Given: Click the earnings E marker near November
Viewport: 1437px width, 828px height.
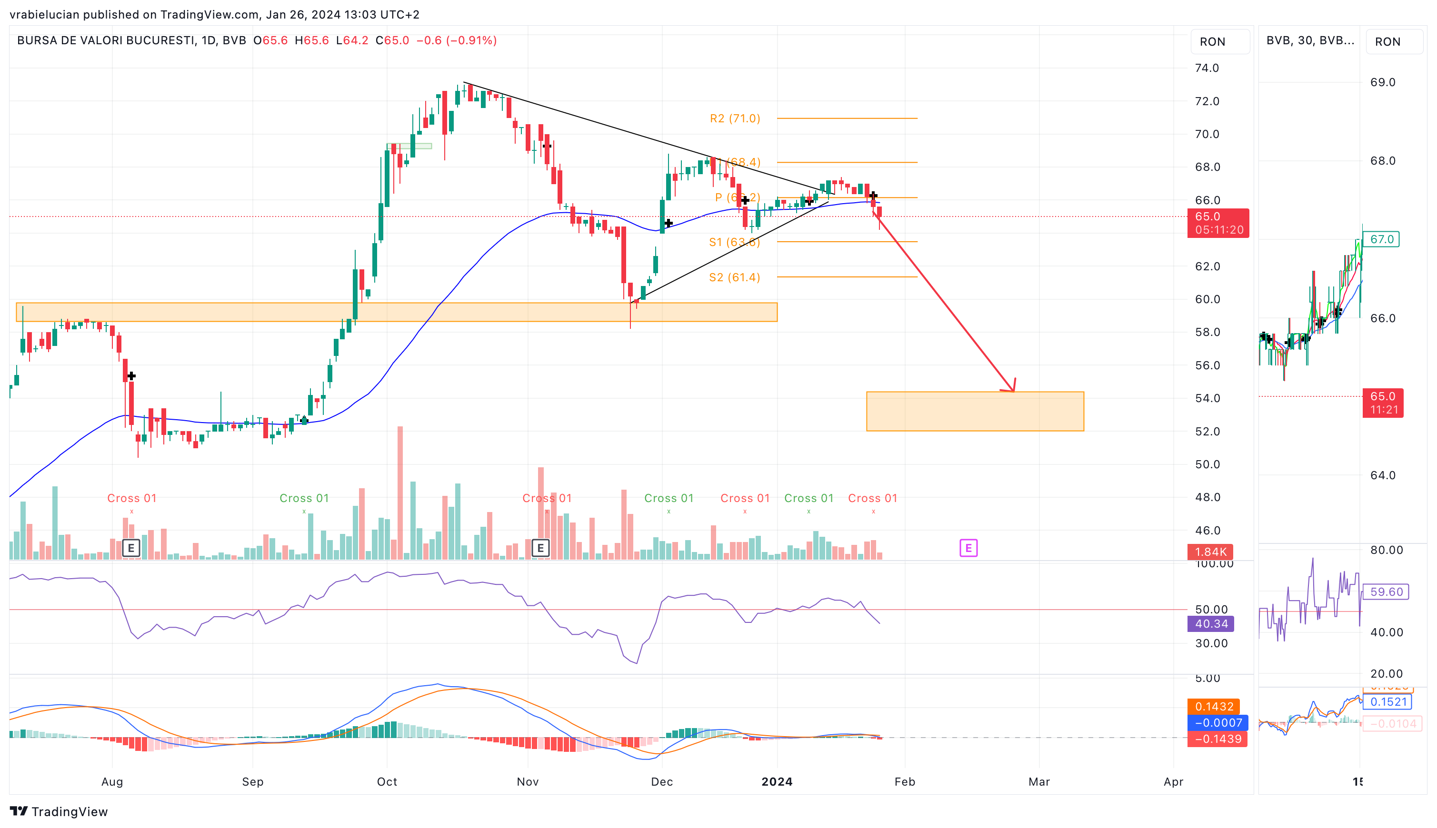Looking at the screenshot, I should coord(540,548).
